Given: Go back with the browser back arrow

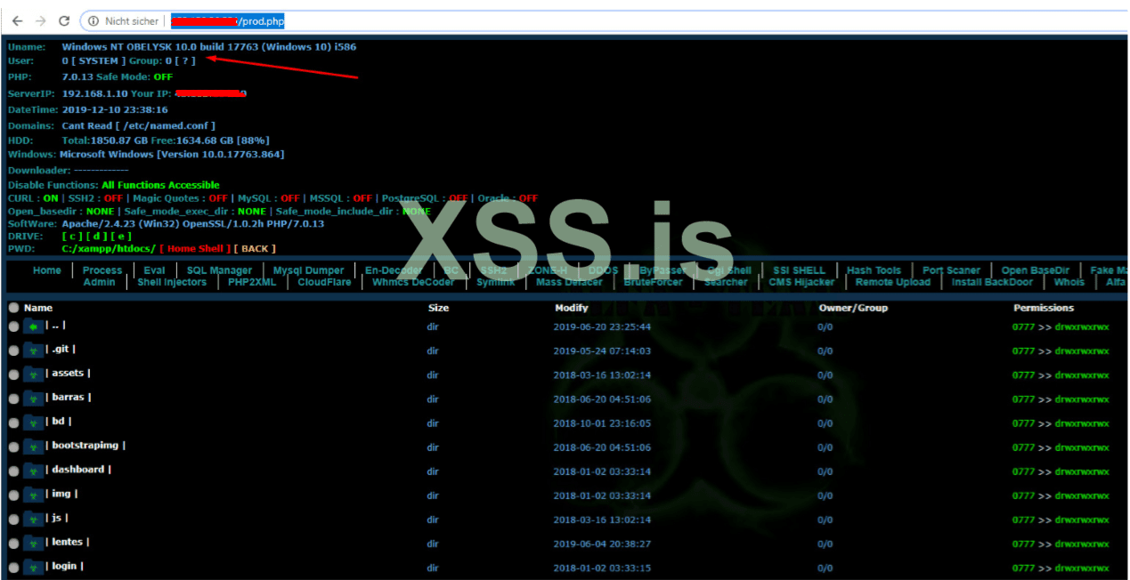Looking at the screenshot, I should [x=17, y=20].
